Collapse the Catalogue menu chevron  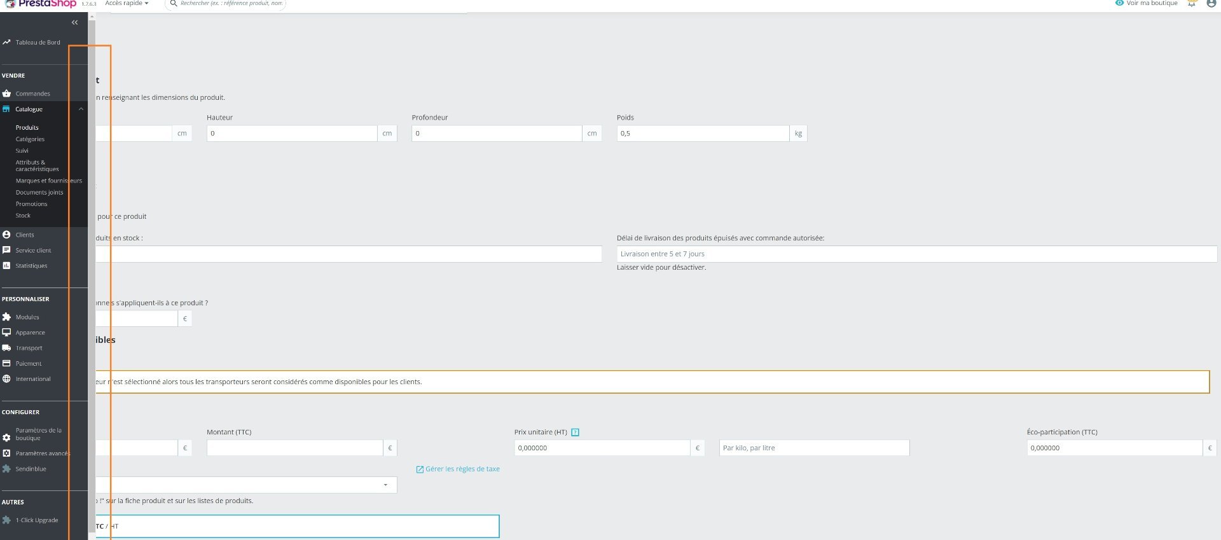(81, 109)
